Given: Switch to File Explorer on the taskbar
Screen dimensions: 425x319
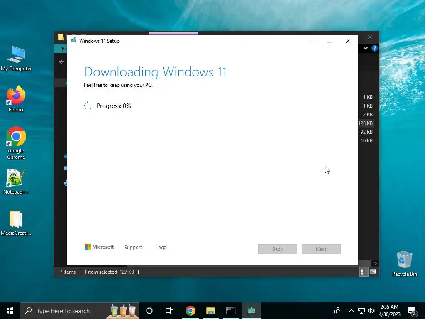Looking at the screenshot, I should pyautogui.click(x=210, y=311).
